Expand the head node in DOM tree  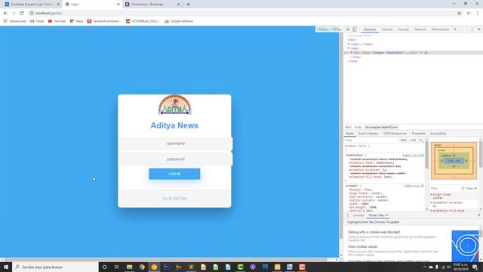349,44
